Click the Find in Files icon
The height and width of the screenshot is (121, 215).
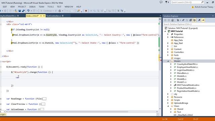[79, 11]
